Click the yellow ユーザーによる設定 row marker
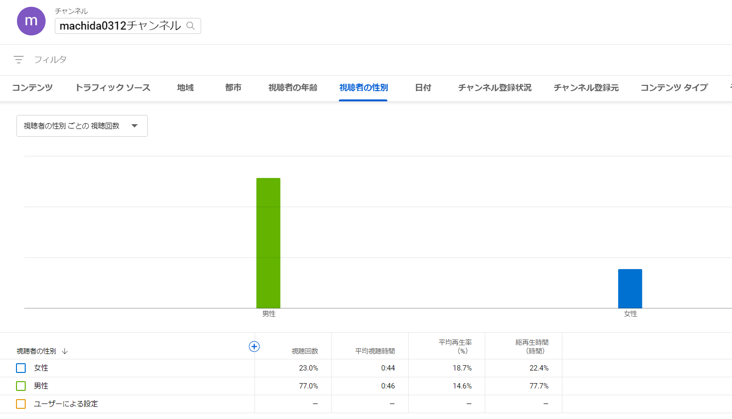732x419 pixels. coord(20,403)
